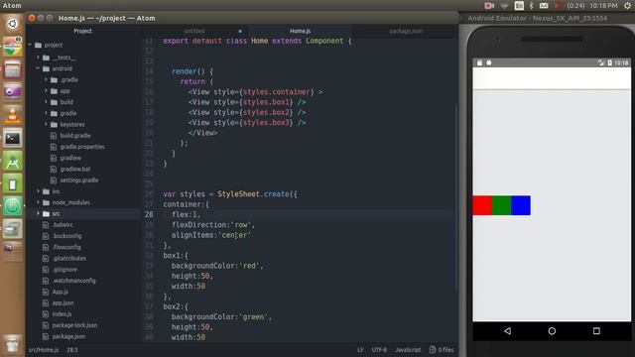The image size is (635, 357).
Task: Select the Home.js editor tab
Action: [300, 31]
